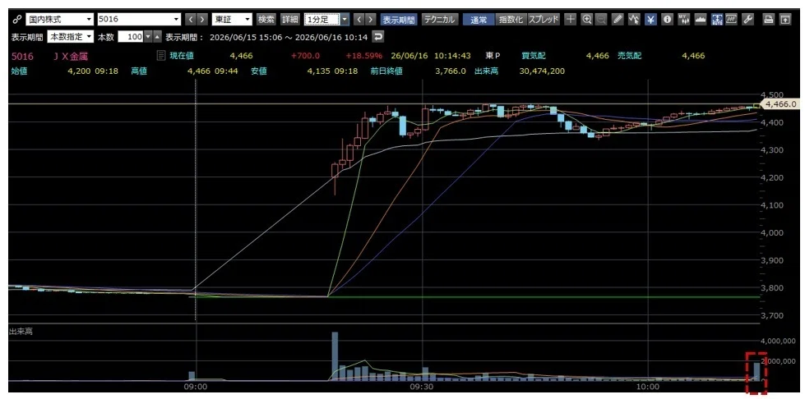Open the 国内株式 asset class dropdown
Screen dimensions: 805x399
tap(59, 20)
